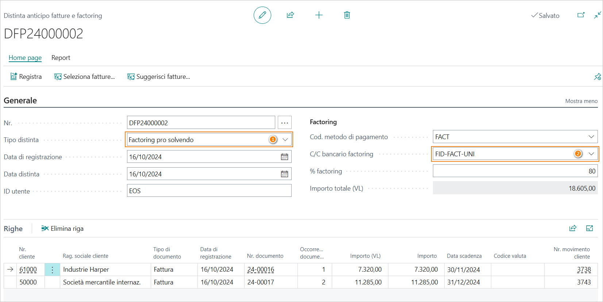This screenshot has height=302, width=603.
Task: Select amount cell 11.285,00 under Importo (VL)
Action: point(360,282)
